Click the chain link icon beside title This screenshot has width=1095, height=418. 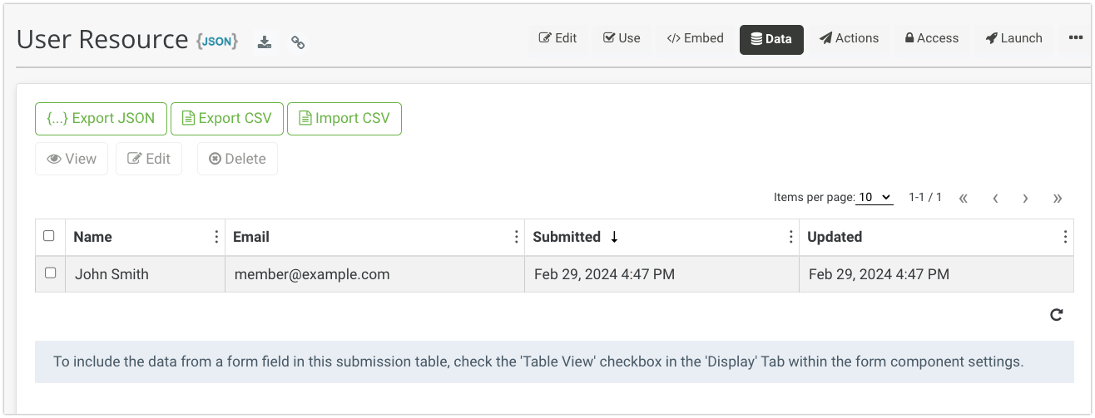(x=298, y=42)
